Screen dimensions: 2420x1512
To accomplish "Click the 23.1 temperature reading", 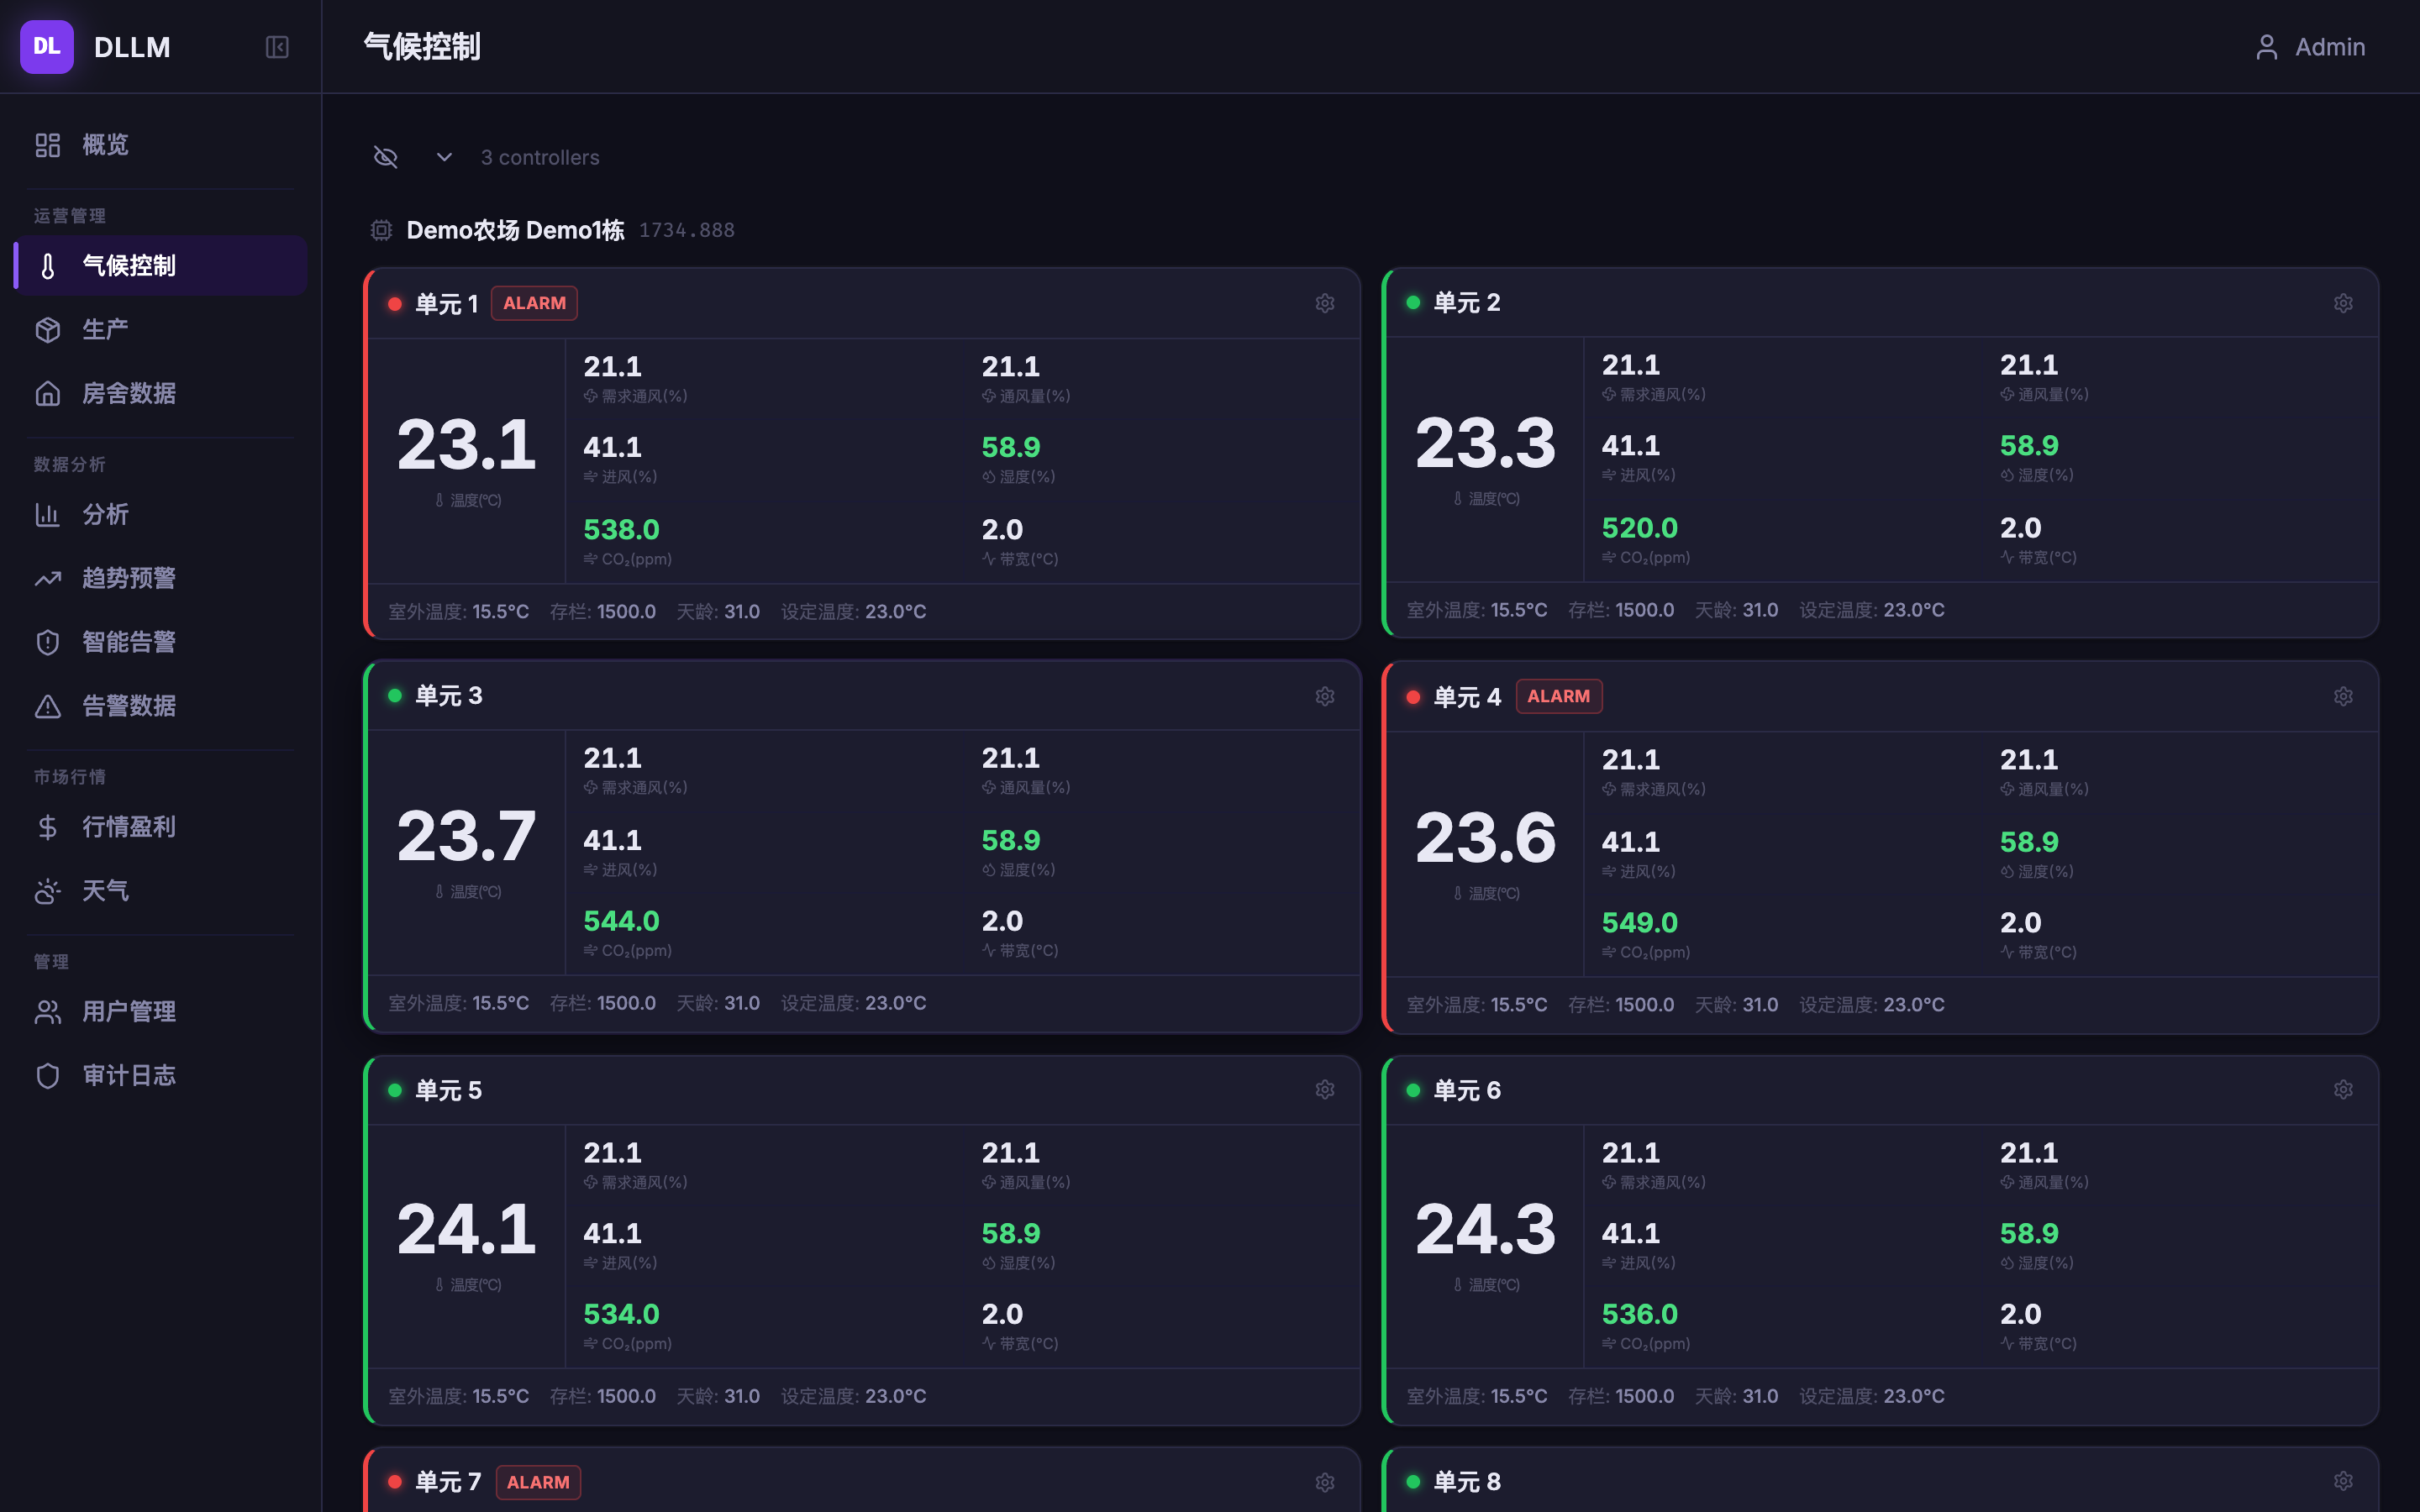I will click(x=467, y=444).
